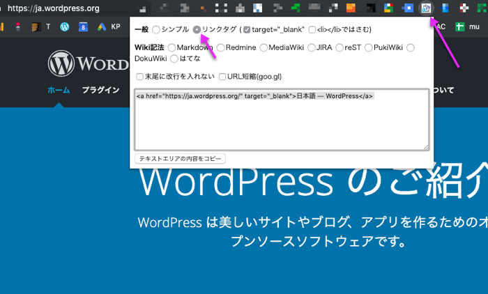This screenshot has width=488, height=294.
Task: Select the リンクタグ radio option
Action: [x=197, y=30]
